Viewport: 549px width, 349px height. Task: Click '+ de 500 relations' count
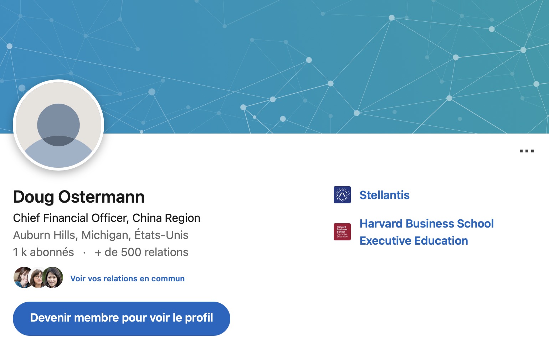(x=141, y=252)
